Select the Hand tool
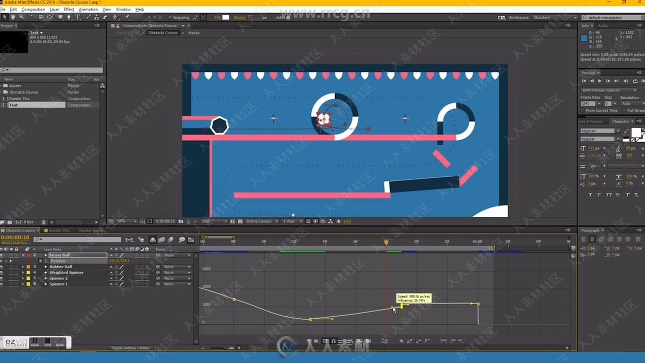The image size is (645, 363). (x=13, y=17)
